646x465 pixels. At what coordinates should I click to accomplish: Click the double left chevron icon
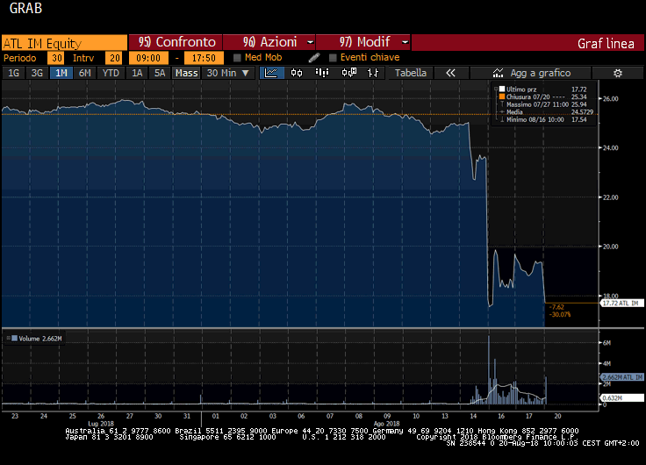pyautogui.click(x=451, y=73)
